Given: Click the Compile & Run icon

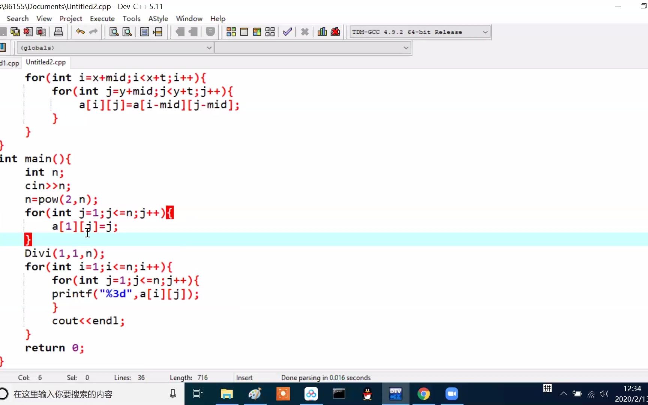Looking at the screenshot, I should point(257,32).
